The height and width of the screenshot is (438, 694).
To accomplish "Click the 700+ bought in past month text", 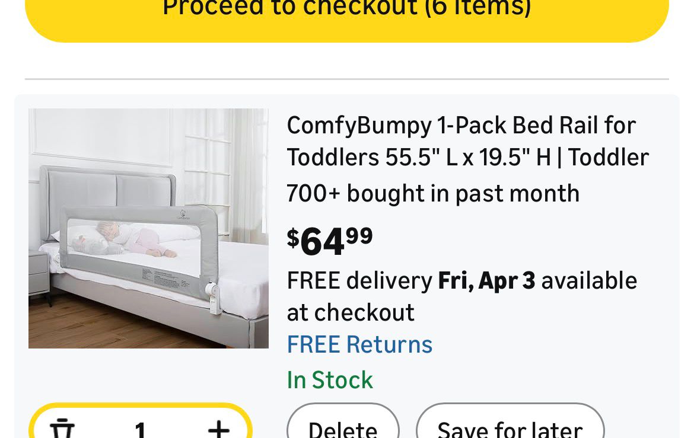I will (433, 193).
